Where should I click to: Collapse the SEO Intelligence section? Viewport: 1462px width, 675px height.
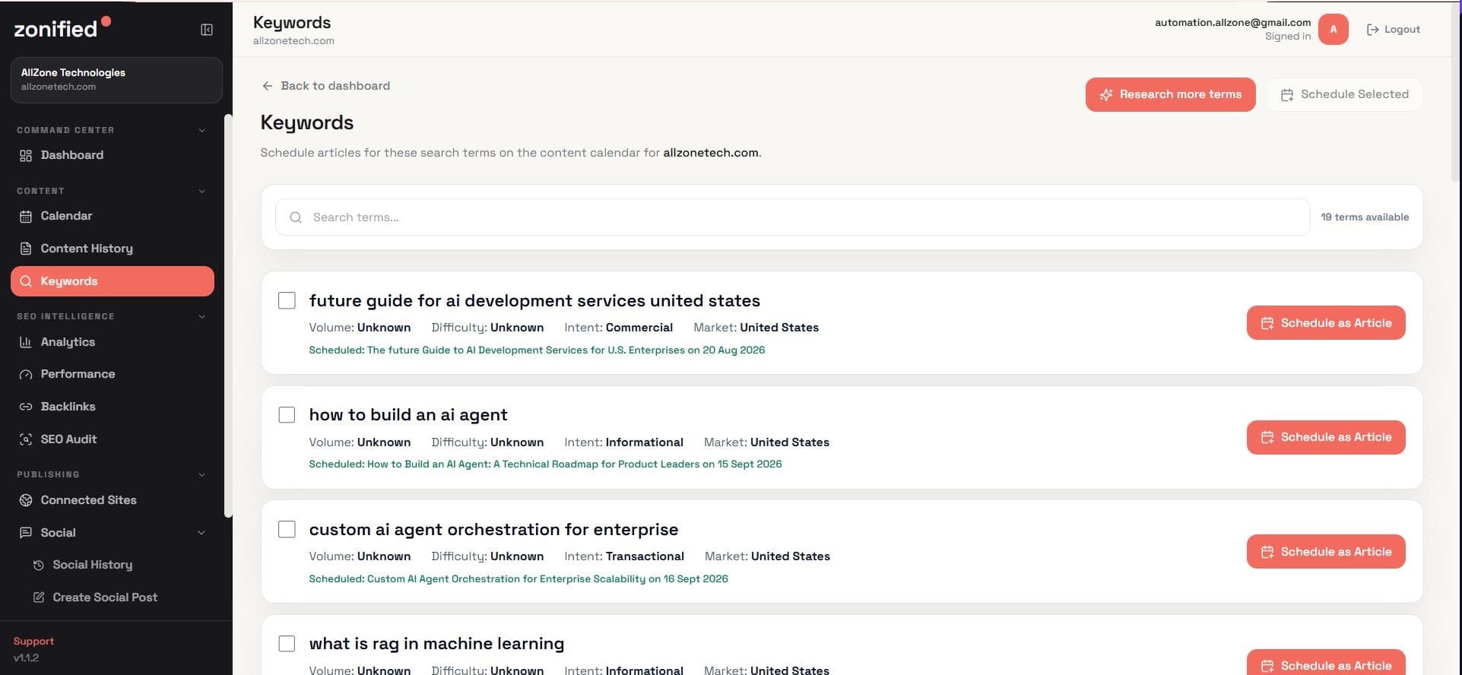click(201, 317)
